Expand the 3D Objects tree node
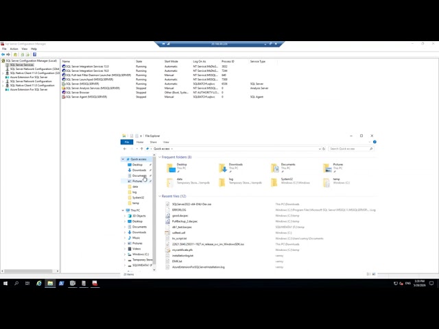 point(125,216)
